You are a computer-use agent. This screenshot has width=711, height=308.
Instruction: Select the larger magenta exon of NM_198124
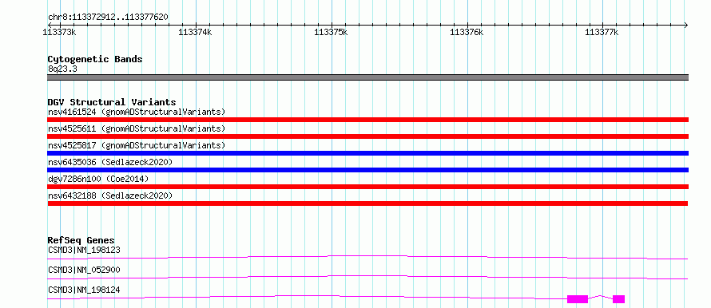click(x=578, y=299)
